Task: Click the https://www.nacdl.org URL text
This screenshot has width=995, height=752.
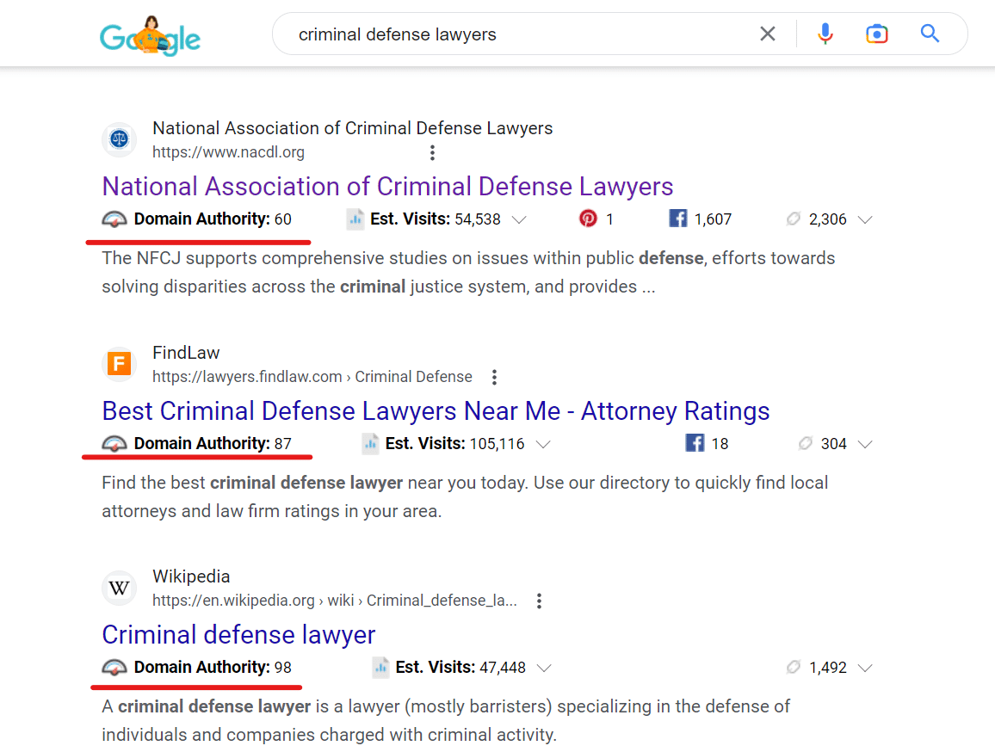Action: click(228, 152)
